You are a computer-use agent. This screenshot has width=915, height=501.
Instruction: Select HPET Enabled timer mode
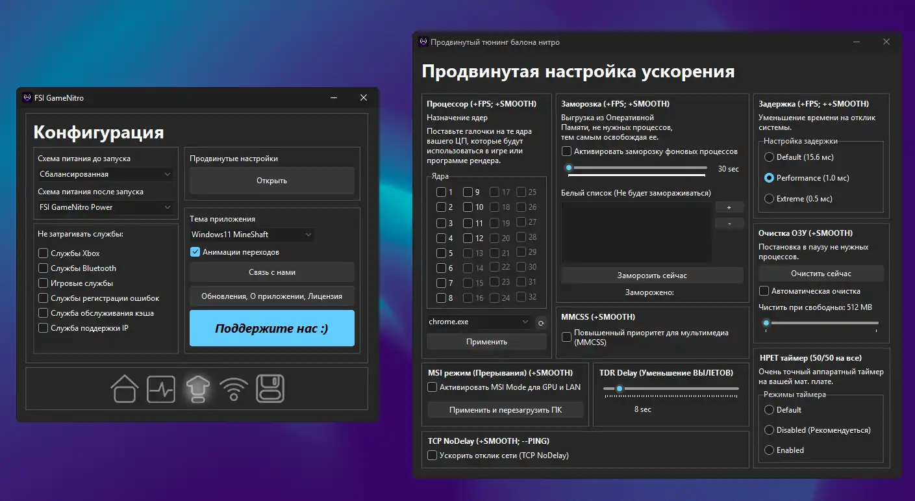(x=770, y=450)
